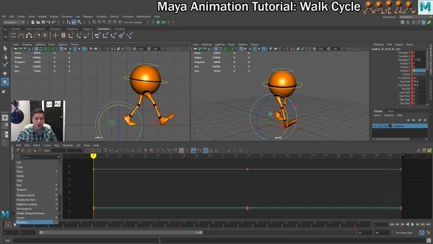
Task: Open the No Anim Layer dropdown
Action: 406,233
